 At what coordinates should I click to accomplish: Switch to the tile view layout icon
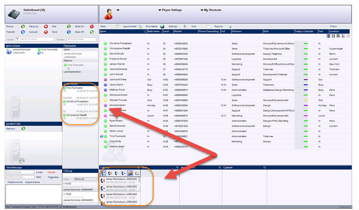pos(338,36)
